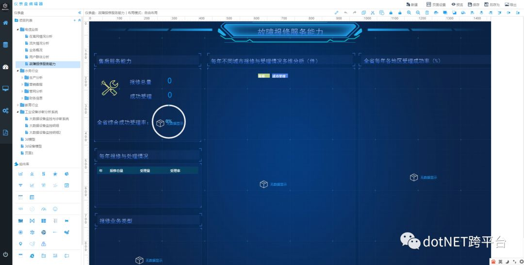Click the paste icon in canvas toolbar
This screenshot has width=524, height=265.
point(382,13)
